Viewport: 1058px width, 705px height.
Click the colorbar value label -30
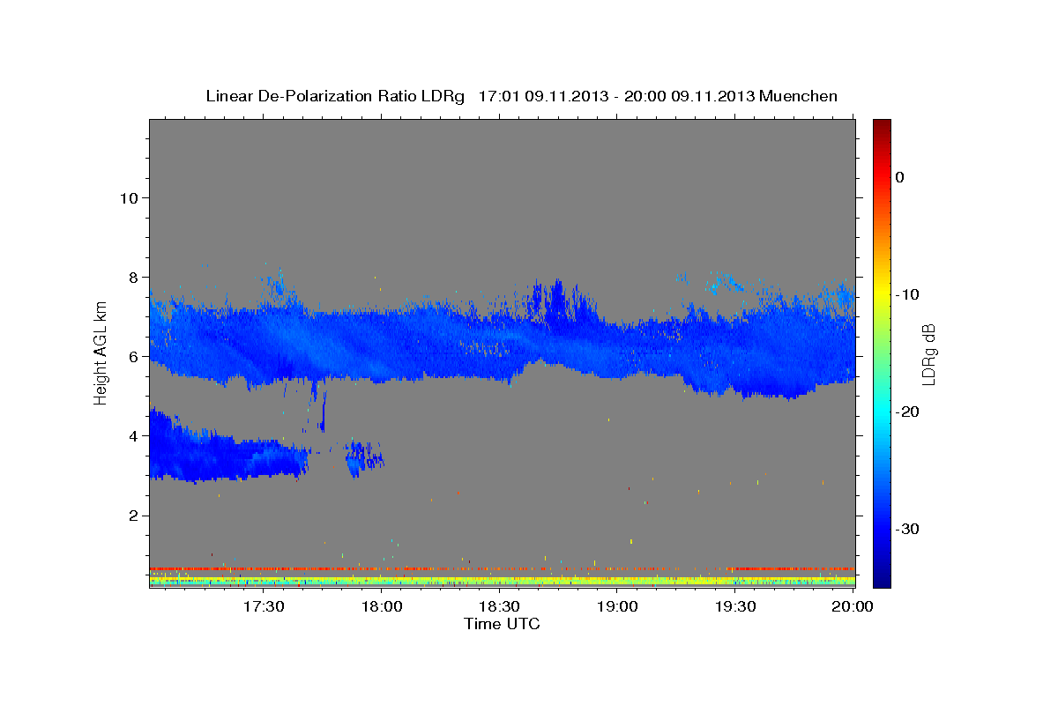pos(908,529)
